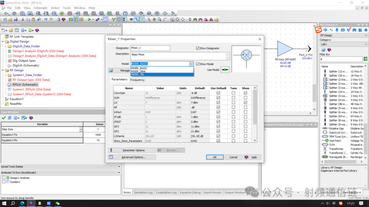This screenshot has height=207, width=369.
Task: Open the Category dropdown showing <All>
Action: coord(366,44)
